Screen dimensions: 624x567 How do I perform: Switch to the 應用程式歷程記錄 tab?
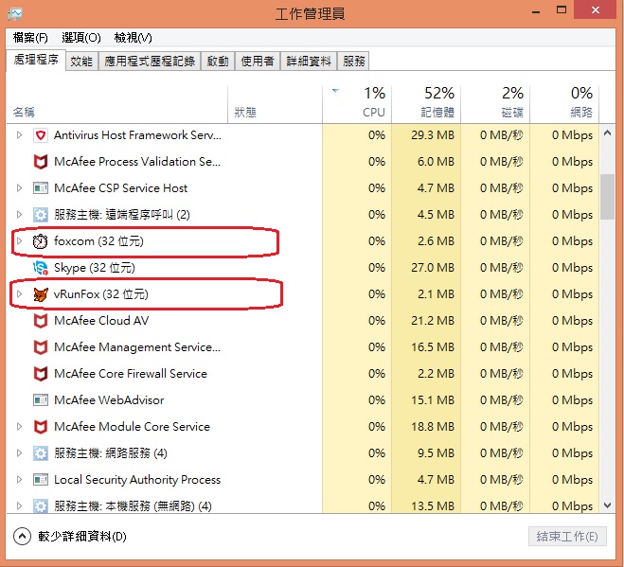coord(150,62)
